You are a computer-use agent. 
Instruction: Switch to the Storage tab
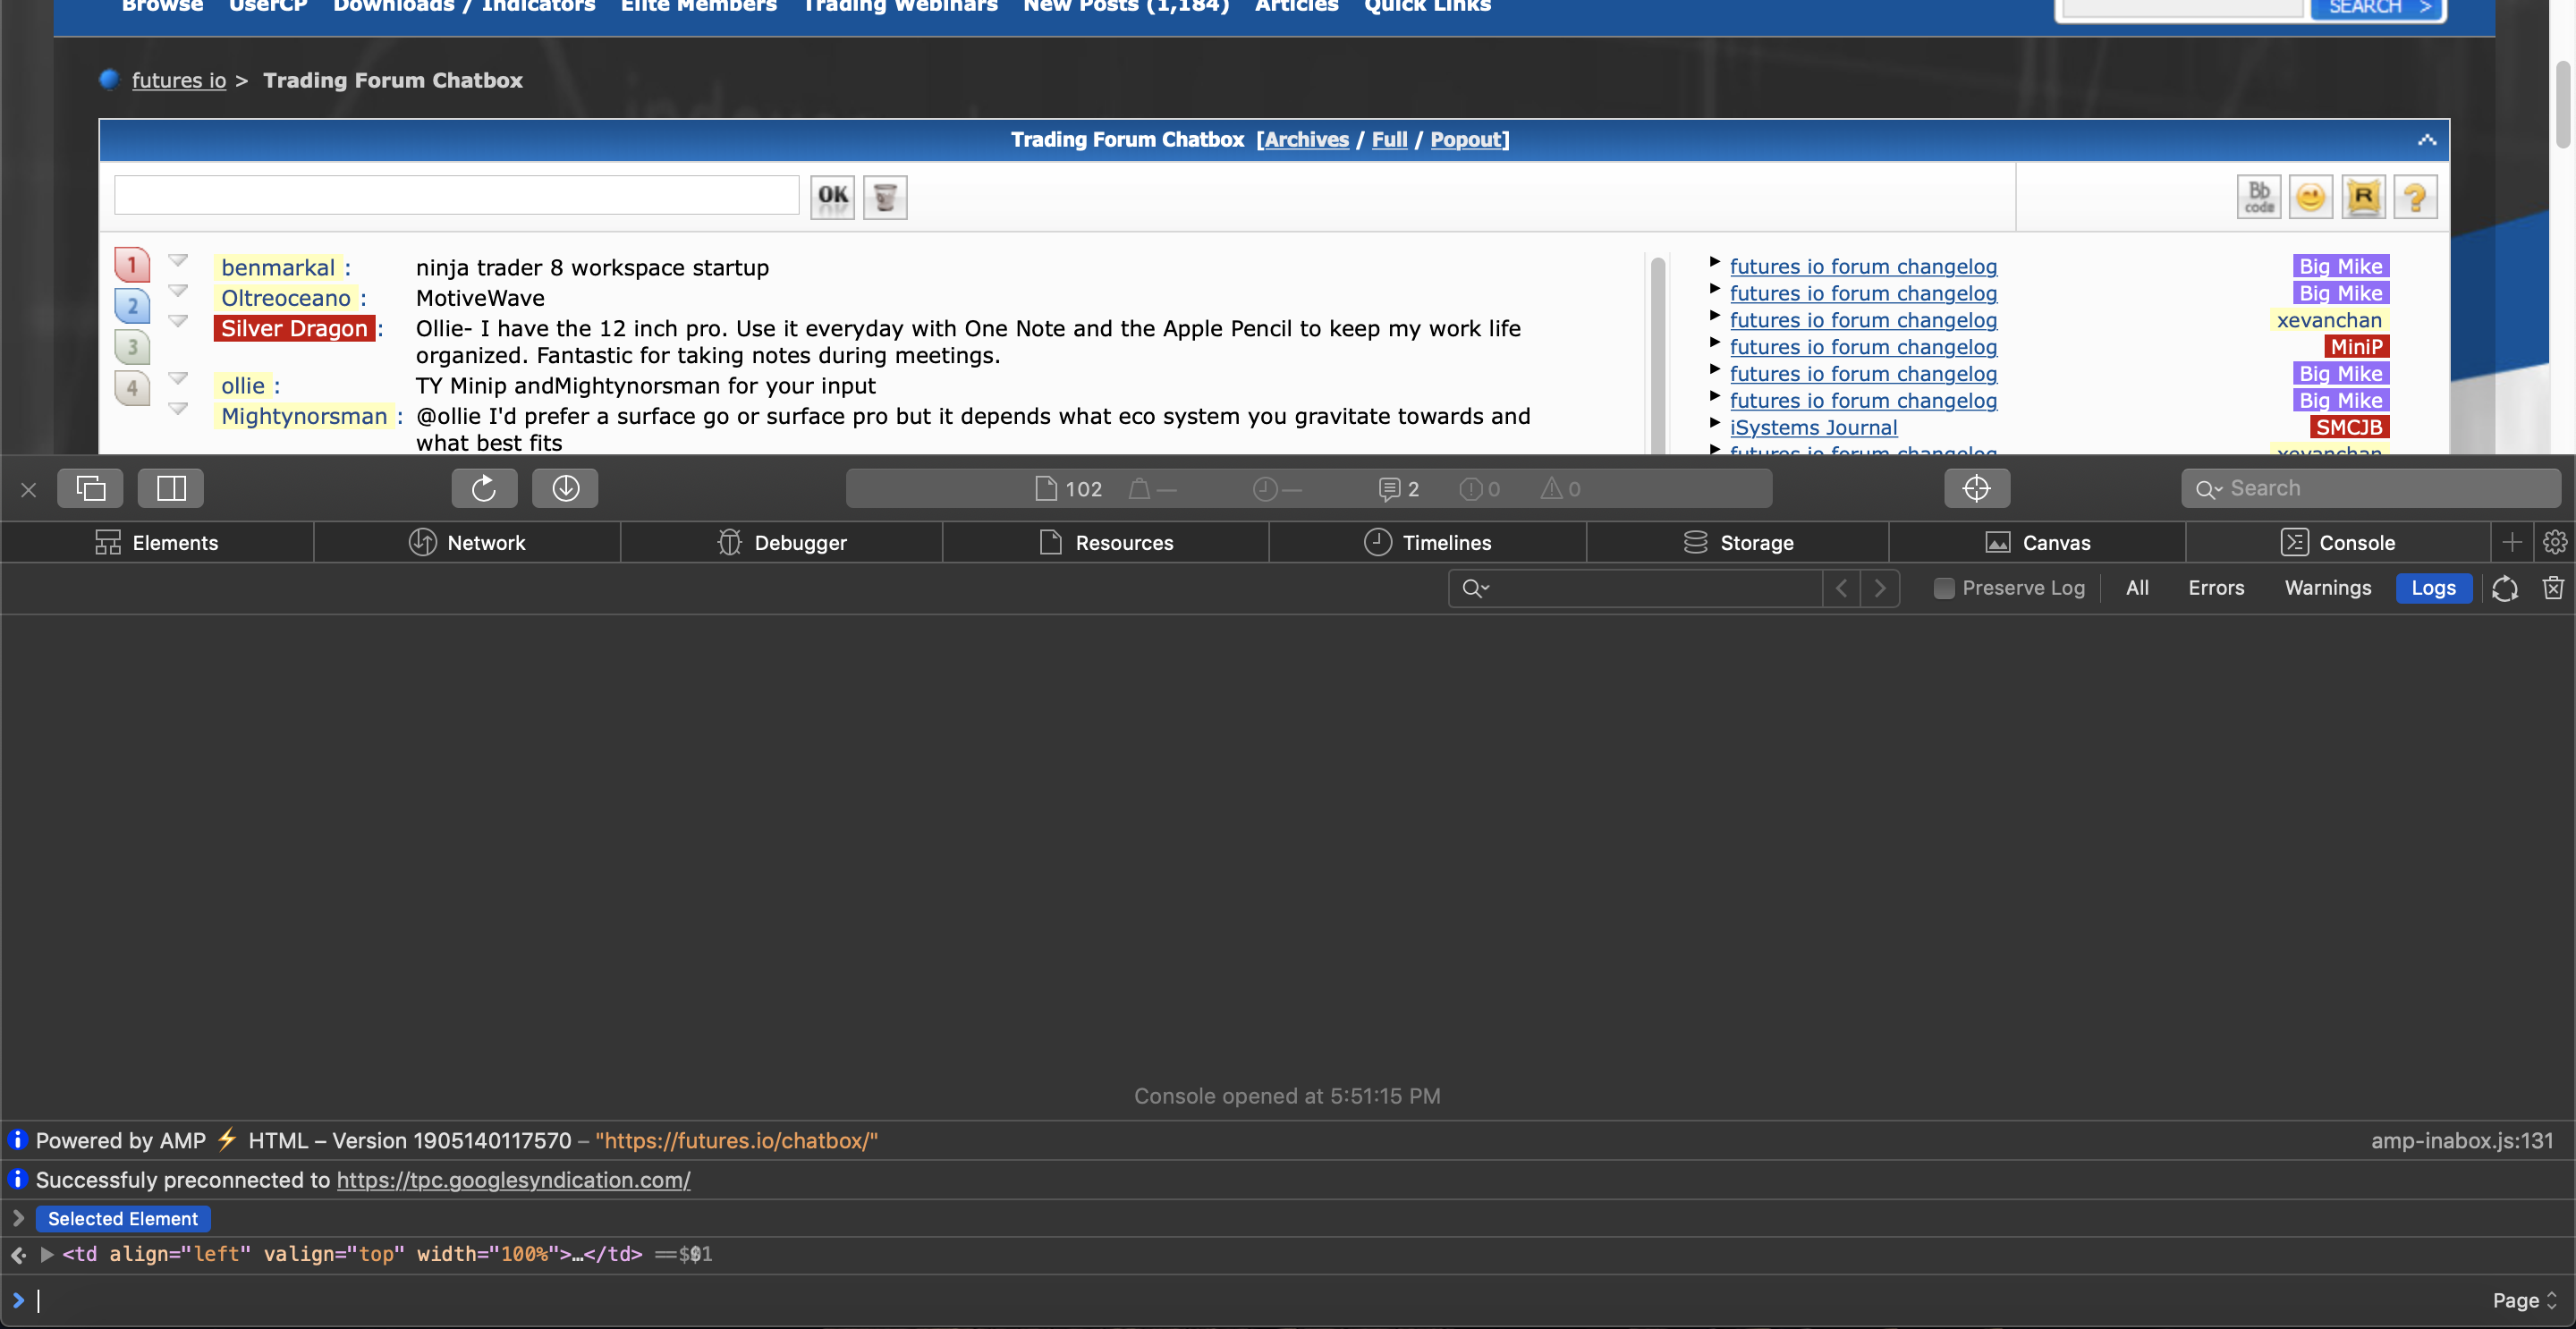click(x=1738, y=542)
